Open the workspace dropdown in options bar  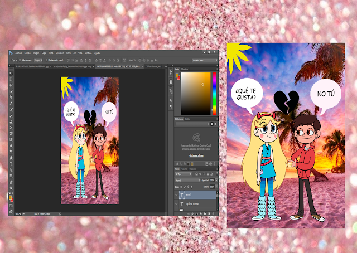click(205, 60)
